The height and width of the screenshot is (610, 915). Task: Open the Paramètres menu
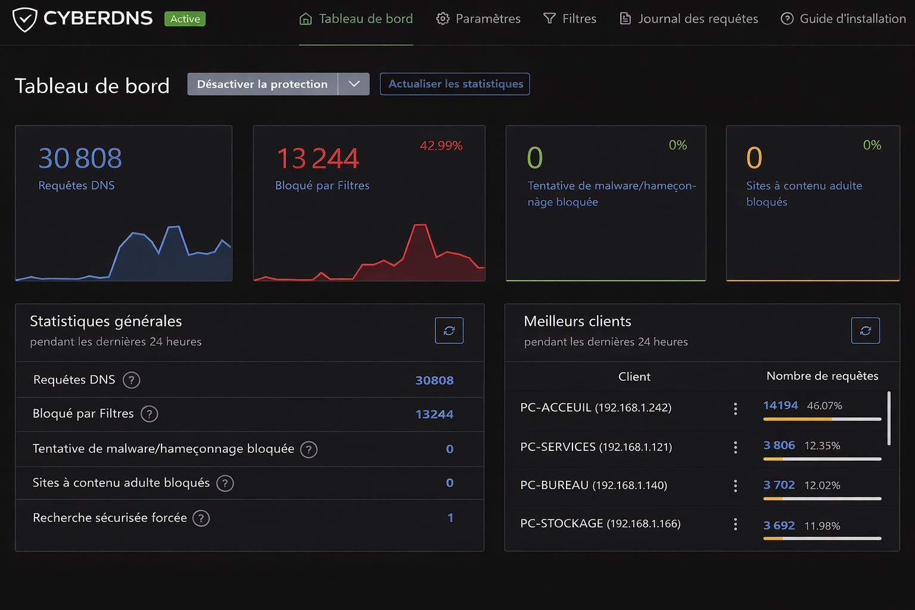coord(478,19)
